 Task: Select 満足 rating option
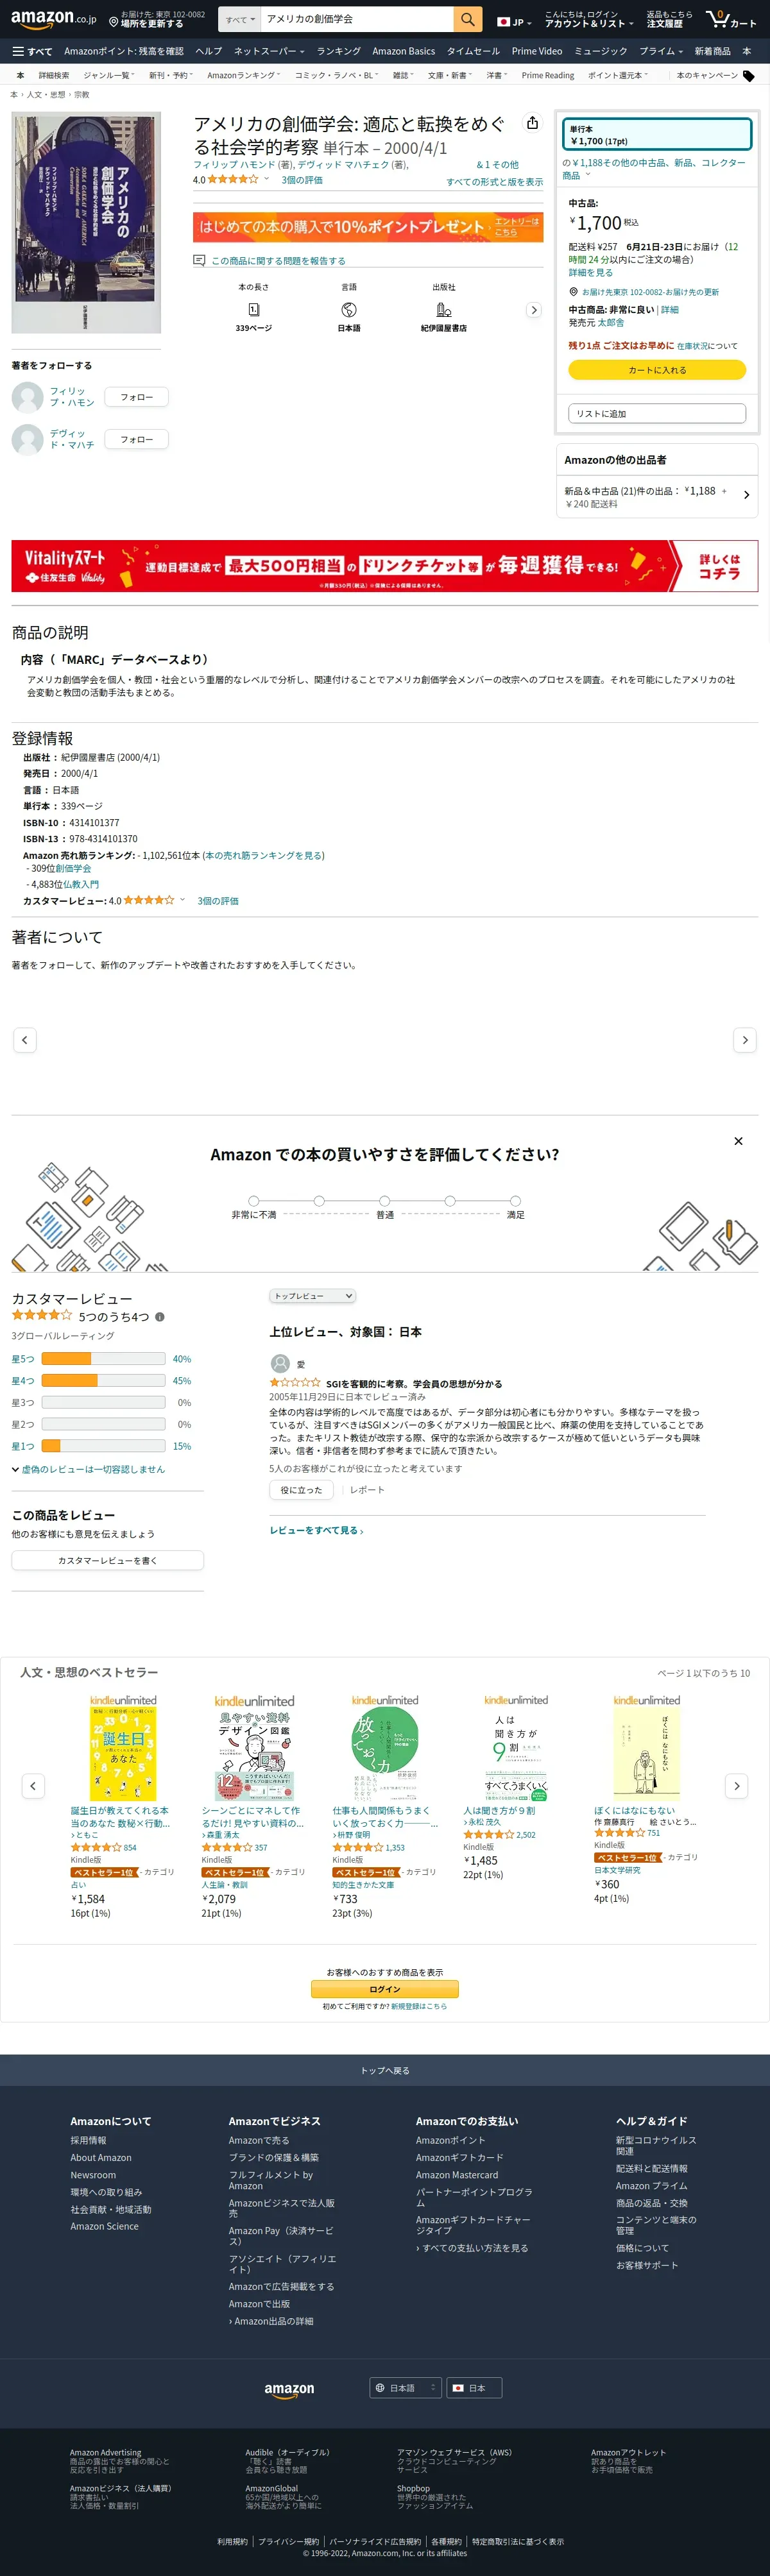(515, 1201)
